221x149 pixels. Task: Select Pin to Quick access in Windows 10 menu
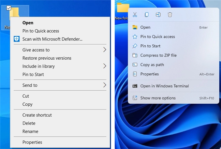click(x=60, y=31)
